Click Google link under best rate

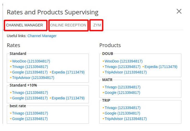[30, 119]
